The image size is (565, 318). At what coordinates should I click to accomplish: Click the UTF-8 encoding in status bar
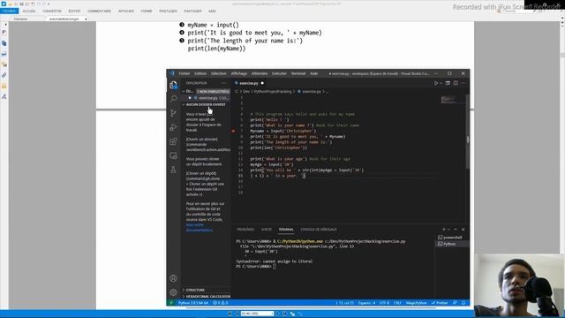384,303
